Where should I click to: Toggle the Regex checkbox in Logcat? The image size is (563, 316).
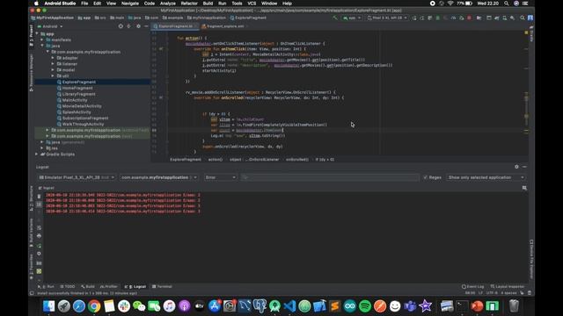pos(426,177)
